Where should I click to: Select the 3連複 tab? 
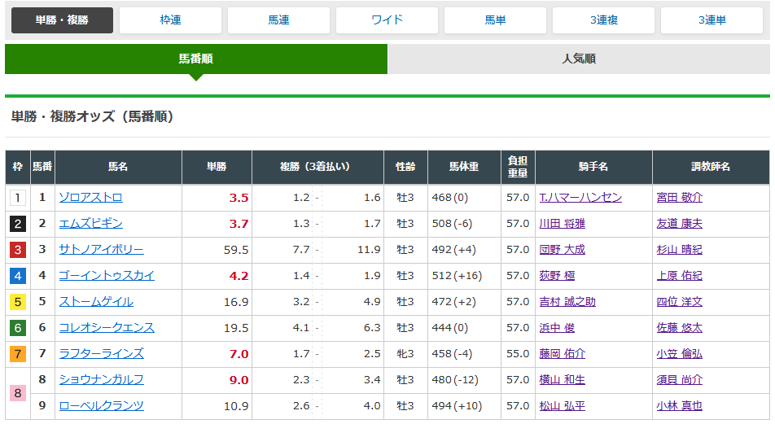603,20
